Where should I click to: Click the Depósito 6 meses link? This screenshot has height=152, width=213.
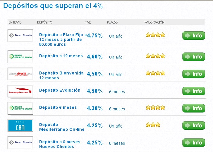[x=58, y=107]
